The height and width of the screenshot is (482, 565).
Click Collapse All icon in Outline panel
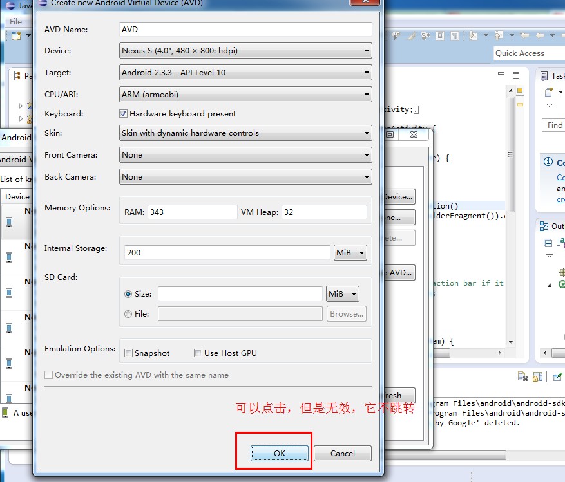pos(548,243)
